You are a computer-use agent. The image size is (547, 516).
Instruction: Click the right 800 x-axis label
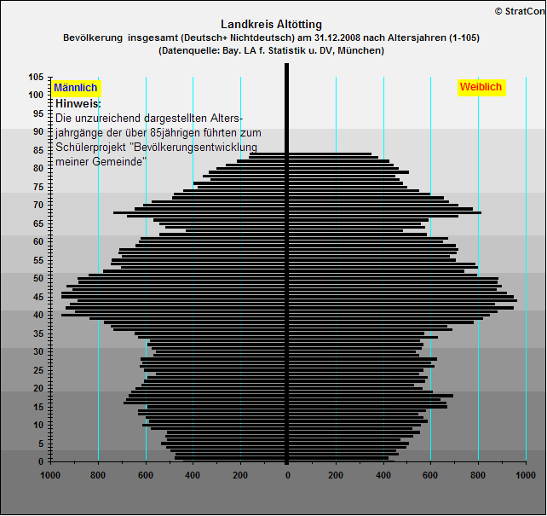coord(478,475)
